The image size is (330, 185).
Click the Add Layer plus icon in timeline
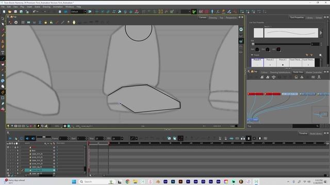pos(45,143)
